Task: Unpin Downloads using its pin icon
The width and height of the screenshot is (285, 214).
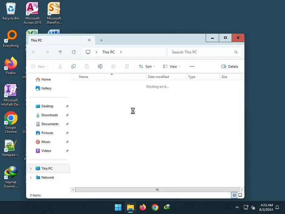Action: 67,115
